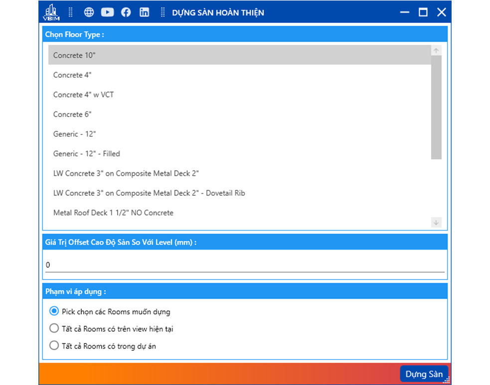The height and width of the screenshot is (385, 490).
Task: Close the Dựng Sàn Hoàn Thiện dialog
Action: click(x=441, y=12)
